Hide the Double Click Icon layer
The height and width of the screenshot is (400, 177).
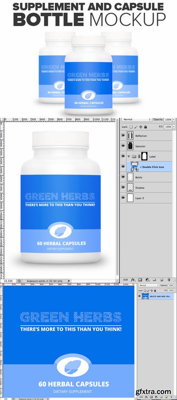pyautogui.click(x=123, y=167)
